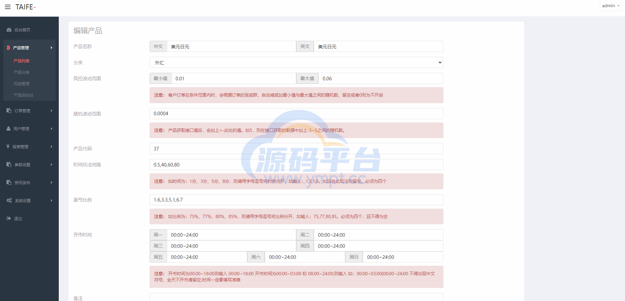Focus the 周日 opening time field
The image size is (625, 301).
pos(403,257)
